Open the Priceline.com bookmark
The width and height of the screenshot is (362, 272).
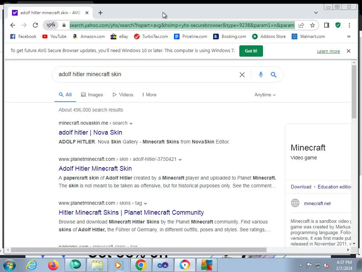pos(191,36)
